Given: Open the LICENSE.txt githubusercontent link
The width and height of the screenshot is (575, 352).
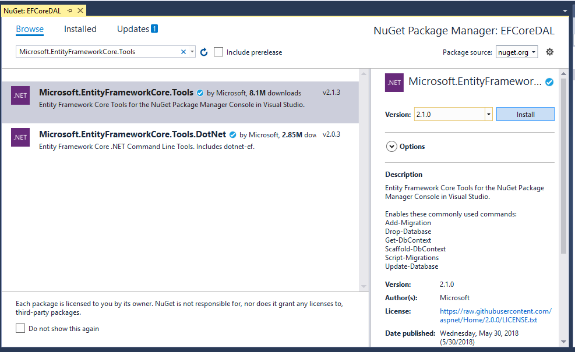Looking at the screenshot, I should 495,315.
